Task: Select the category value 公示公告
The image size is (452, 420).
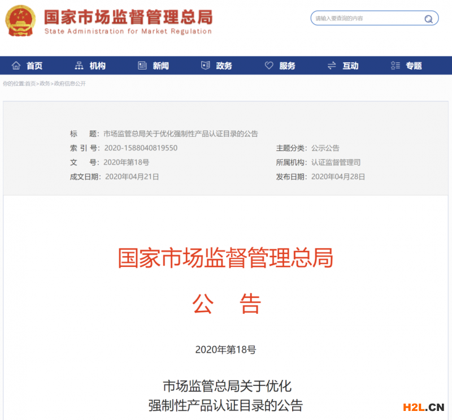Action: tap(325, 148)
